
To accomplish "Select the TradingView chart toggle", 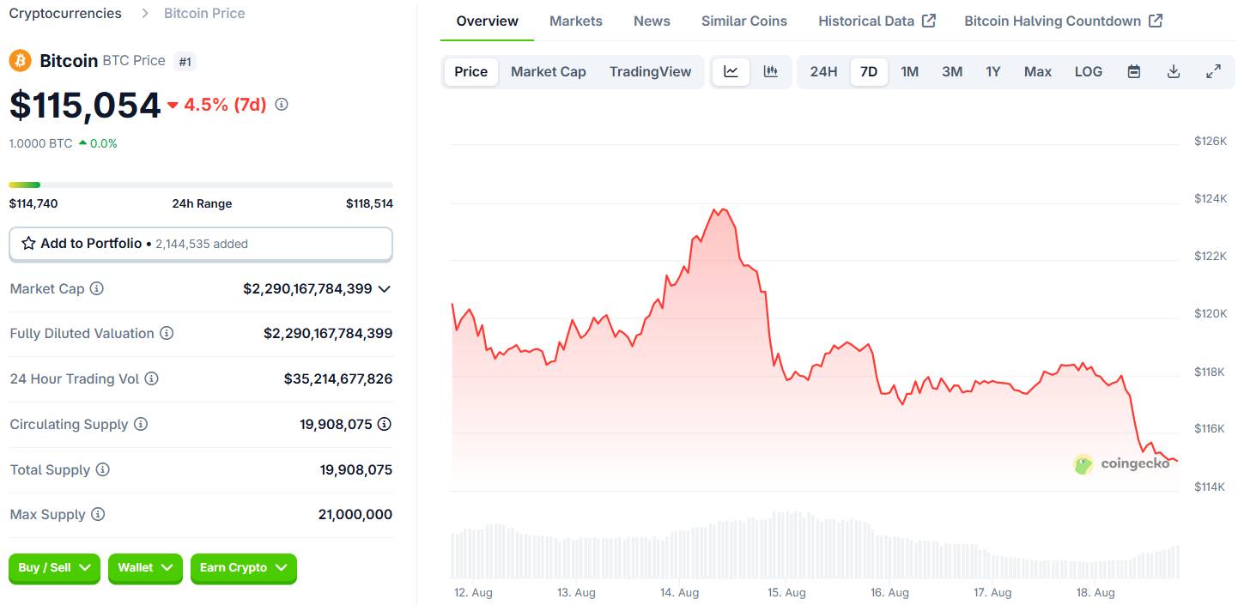I will (650, 71).
